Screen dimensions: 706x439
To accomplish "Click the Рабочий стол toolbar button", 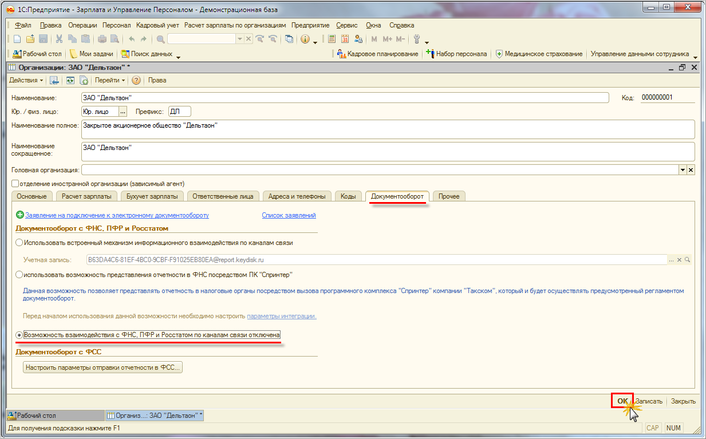I will click(x=37, y=54).
